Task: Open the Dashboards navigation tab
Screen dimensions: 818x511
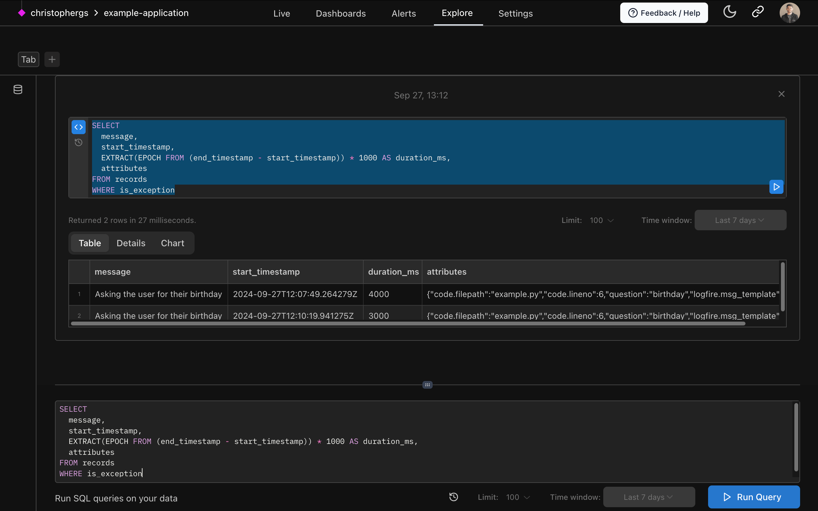Action: coord(341,13)
